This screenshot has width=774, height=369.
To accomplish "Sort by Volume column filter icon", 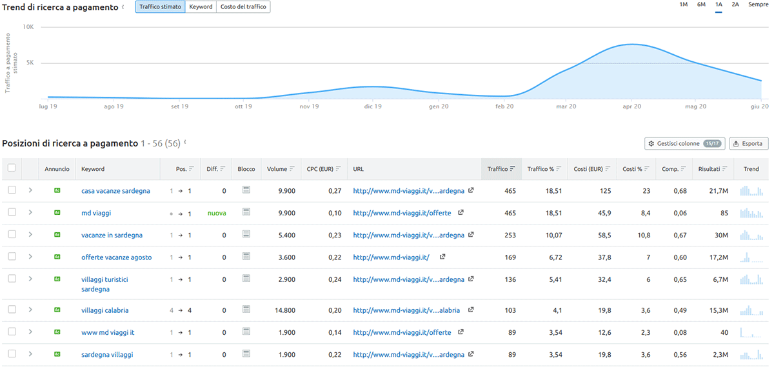I will pos(292,169).
